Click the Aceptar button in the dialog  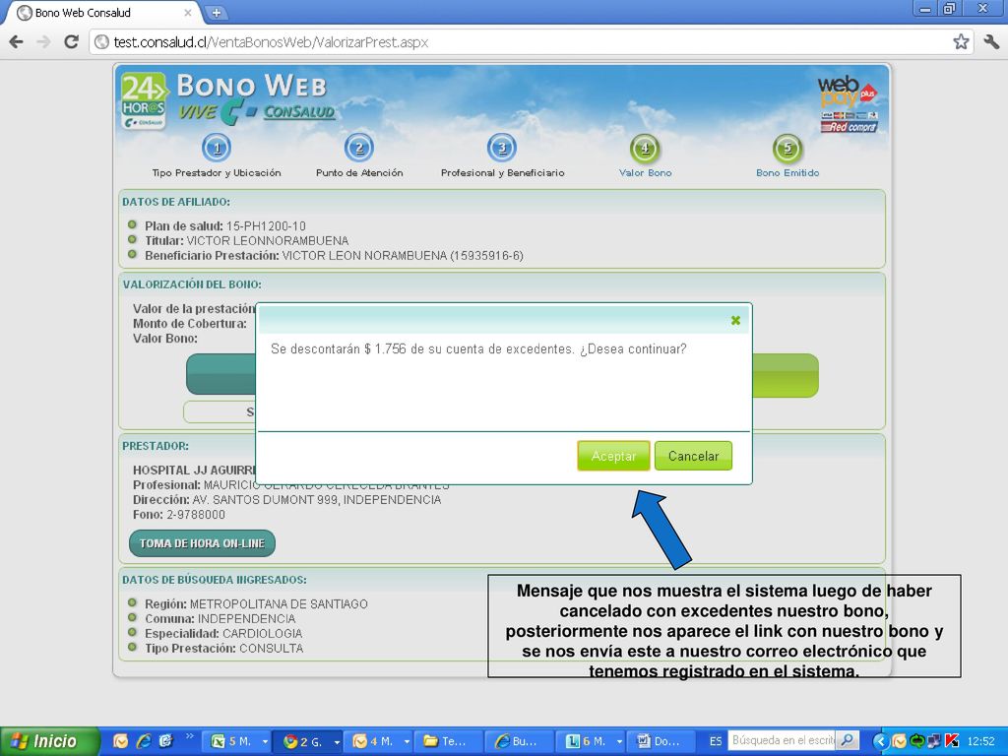pyautogui.click(x=613, y=456)
